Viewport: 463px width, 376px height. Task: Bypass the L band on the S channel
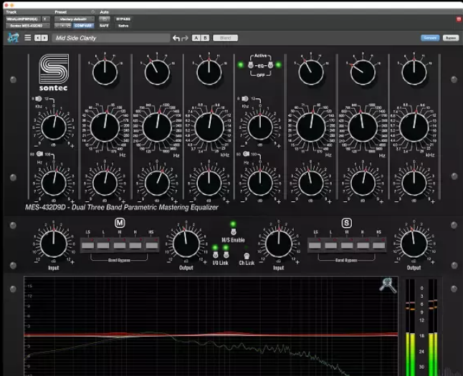331,245
